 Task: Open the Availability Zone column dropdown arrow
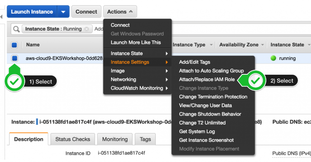point(263,45)
